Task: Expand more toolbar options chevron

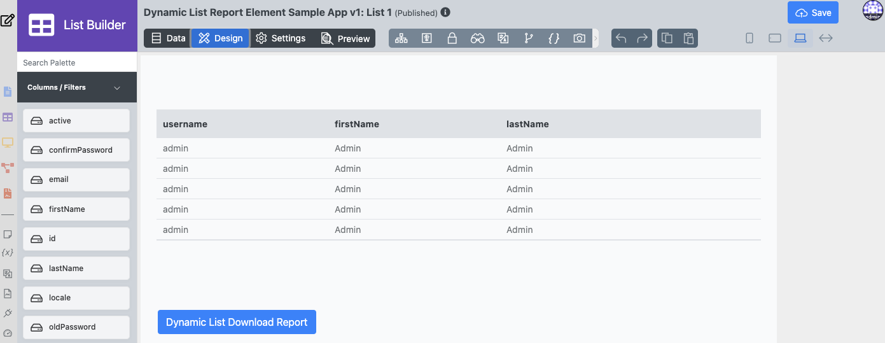Action: [x=596, y=38]
